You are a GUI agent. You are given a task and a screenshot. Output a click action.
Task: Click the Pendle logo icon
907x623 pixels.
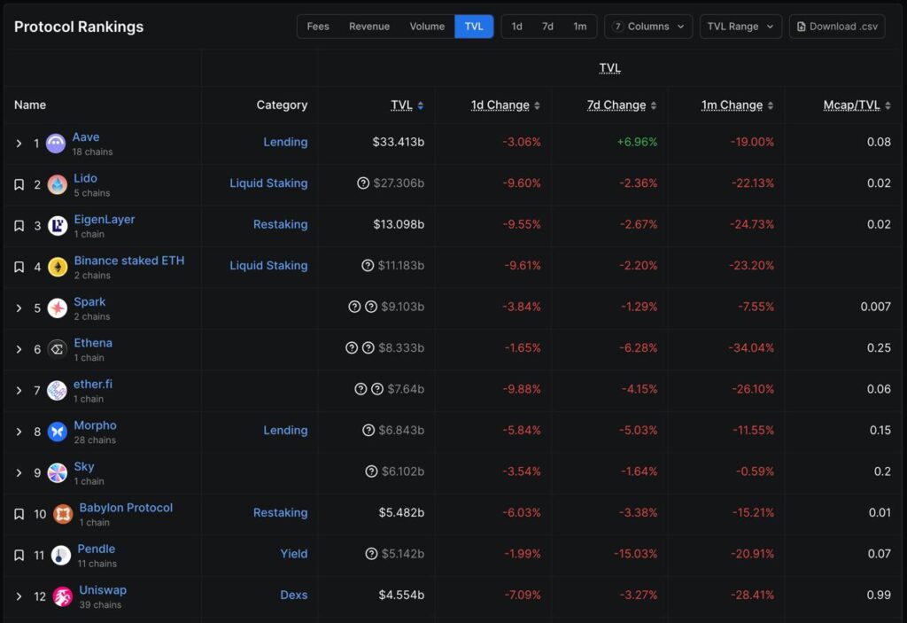[x=61, y=556]
